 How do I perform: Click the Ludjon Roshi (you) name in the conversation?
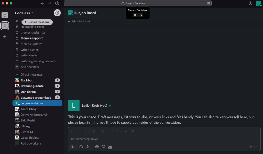pyautogui.click(x=95, y=105)
